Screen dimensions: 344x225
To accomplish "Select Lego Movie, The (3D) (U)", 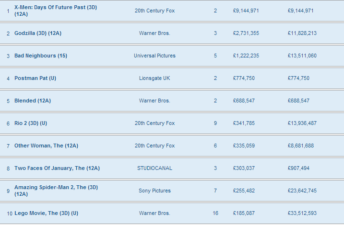I will tap(46, 213).
